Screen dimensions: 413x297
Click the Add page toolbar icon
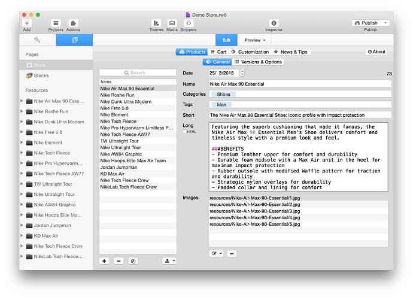(x=26, y=23)
